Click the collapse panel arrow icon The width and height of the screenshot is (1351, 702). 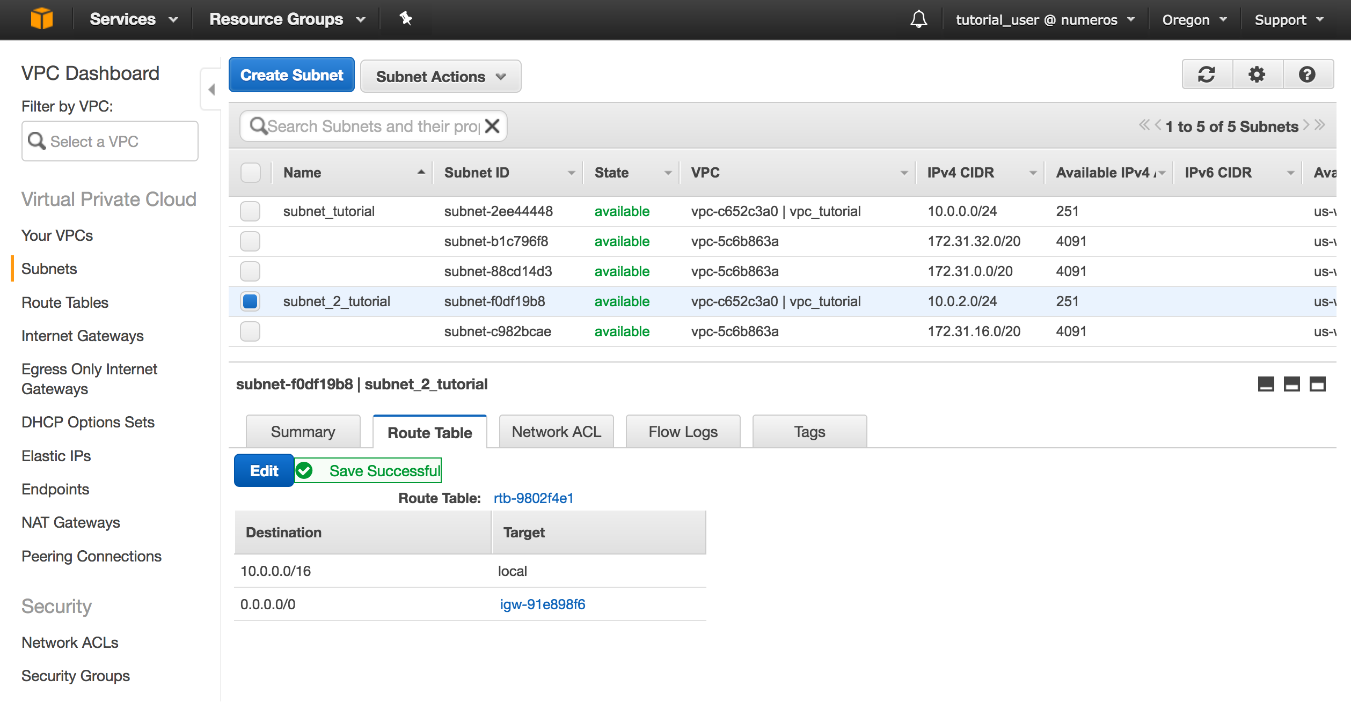212,90
